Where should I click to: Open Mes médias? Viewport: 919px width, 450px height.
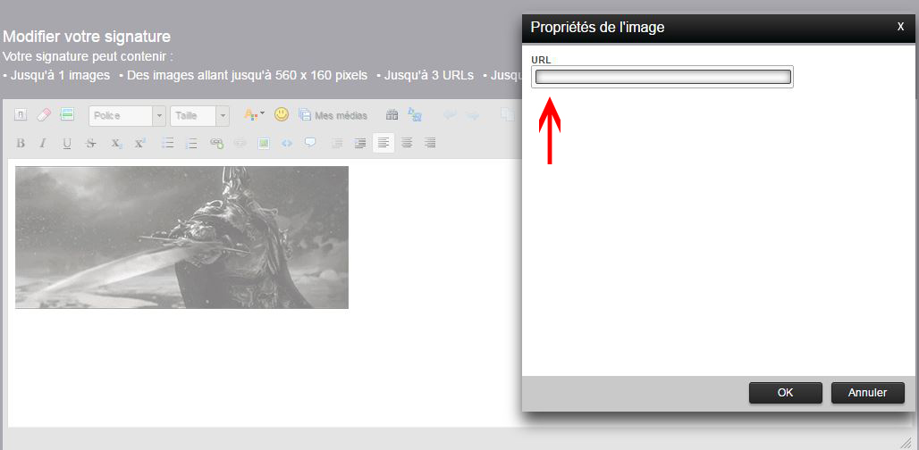coord(333,115)
